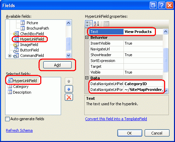This screenshot has width=175, height=142.
Task: Click the Description field icon
Action: coord(10,92)
